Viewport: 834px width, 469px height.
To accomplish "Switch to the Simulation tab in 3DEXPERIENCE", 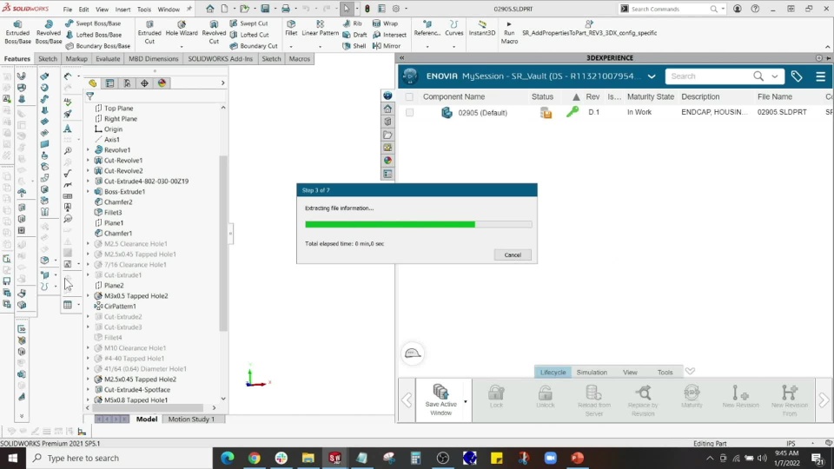I will click(592, 373).
